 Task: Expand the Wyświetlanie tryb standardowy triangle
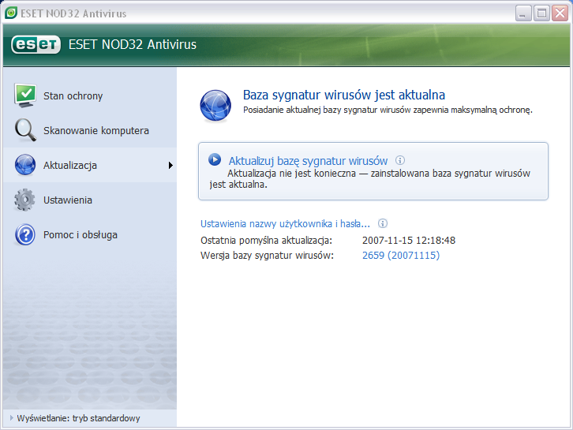[x=12, y=417]
